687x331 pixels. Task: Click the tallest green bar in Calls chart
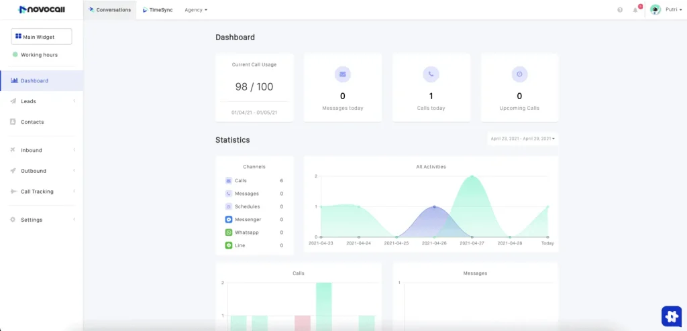324,307
